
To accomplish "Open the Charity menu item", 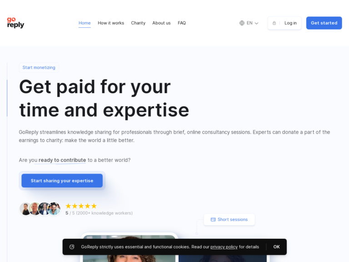I will click(138, 23).
